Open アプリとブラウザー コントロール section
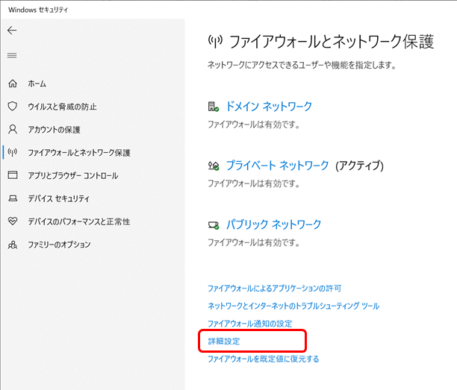Viewport: 457px width, 390px height. [73, 175]
